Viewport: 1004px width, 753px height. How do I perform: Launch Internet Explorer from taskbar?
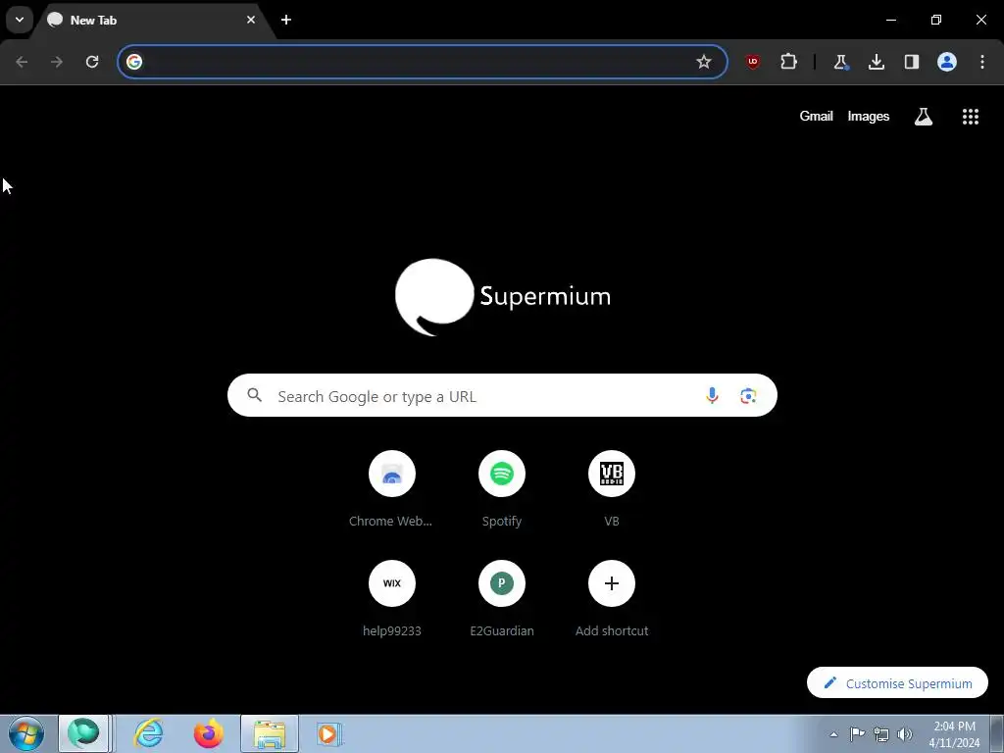[149, 733]
